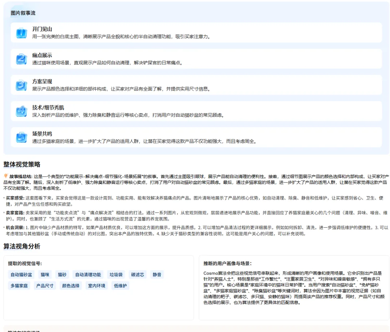The height and width of the screenshot is (332, 390).
Task: Select the 垃圾袋 tag
Action: coord(116,275)
